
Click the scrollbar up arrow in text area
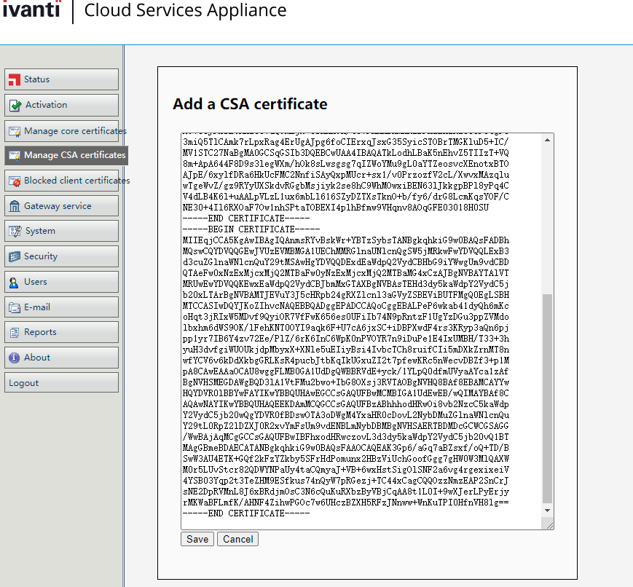click(548, 138)
